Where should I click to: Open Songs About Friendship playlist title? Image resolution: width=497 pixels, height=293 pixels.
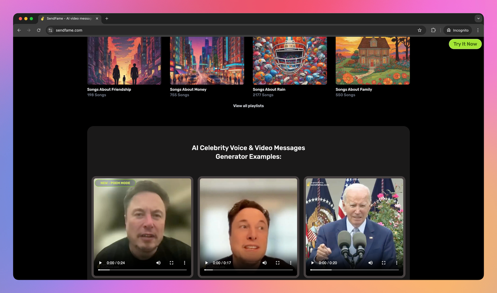[109, 90]
